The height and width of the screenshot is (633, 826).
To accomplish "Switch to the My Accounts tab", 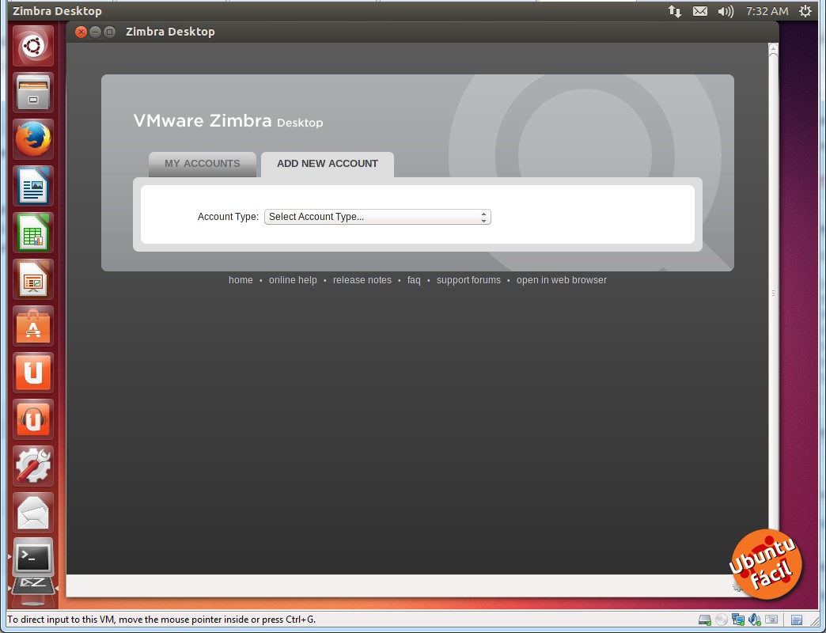I will pos(203,164).
